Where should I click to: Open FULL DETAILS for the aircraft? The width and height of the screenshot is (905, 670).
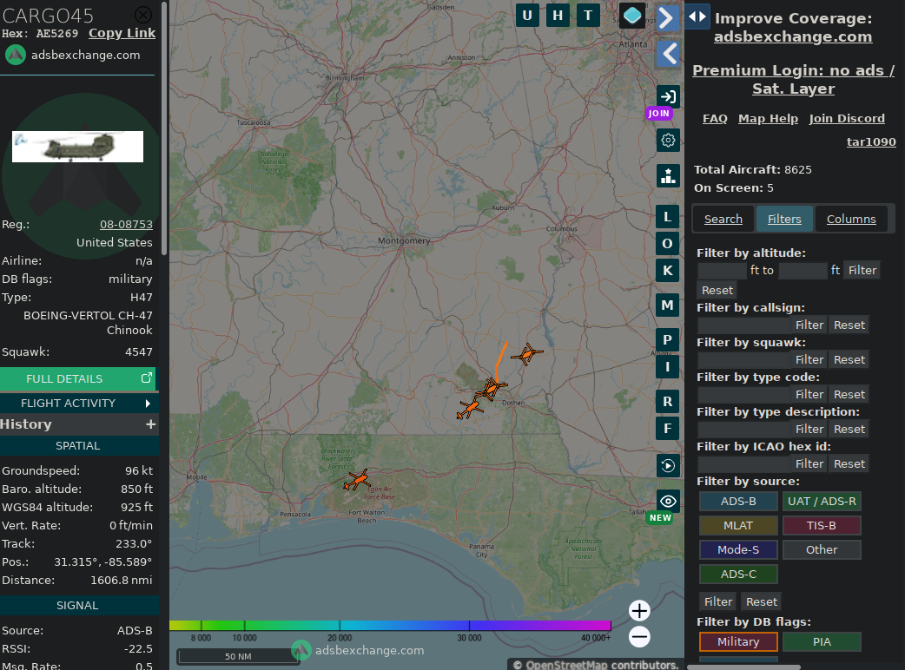click(x=78, y=378)
